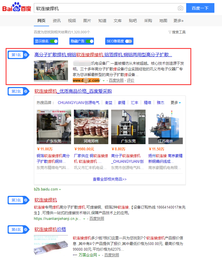The height and width of the screenshot is (260, 222).
Task: Click 百度一下 search button
Action: coord(200,8)
